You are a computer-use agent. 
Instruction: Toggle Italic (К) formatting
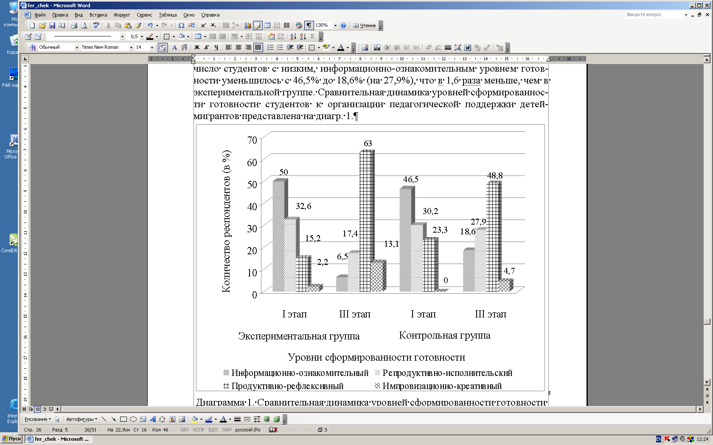point(206,47)
